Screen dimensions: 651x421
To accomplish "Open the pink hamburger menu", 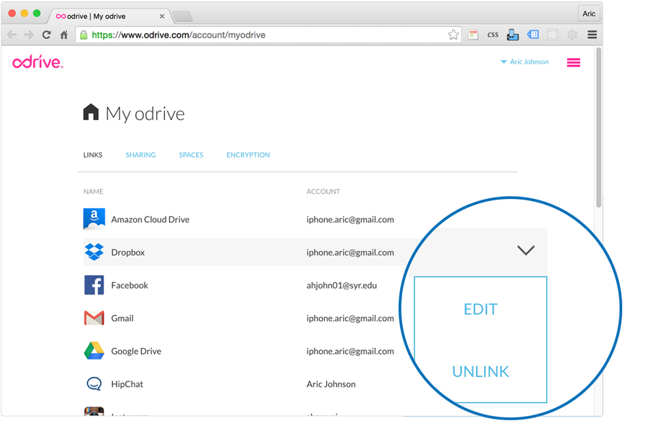I will click(574, 62).
